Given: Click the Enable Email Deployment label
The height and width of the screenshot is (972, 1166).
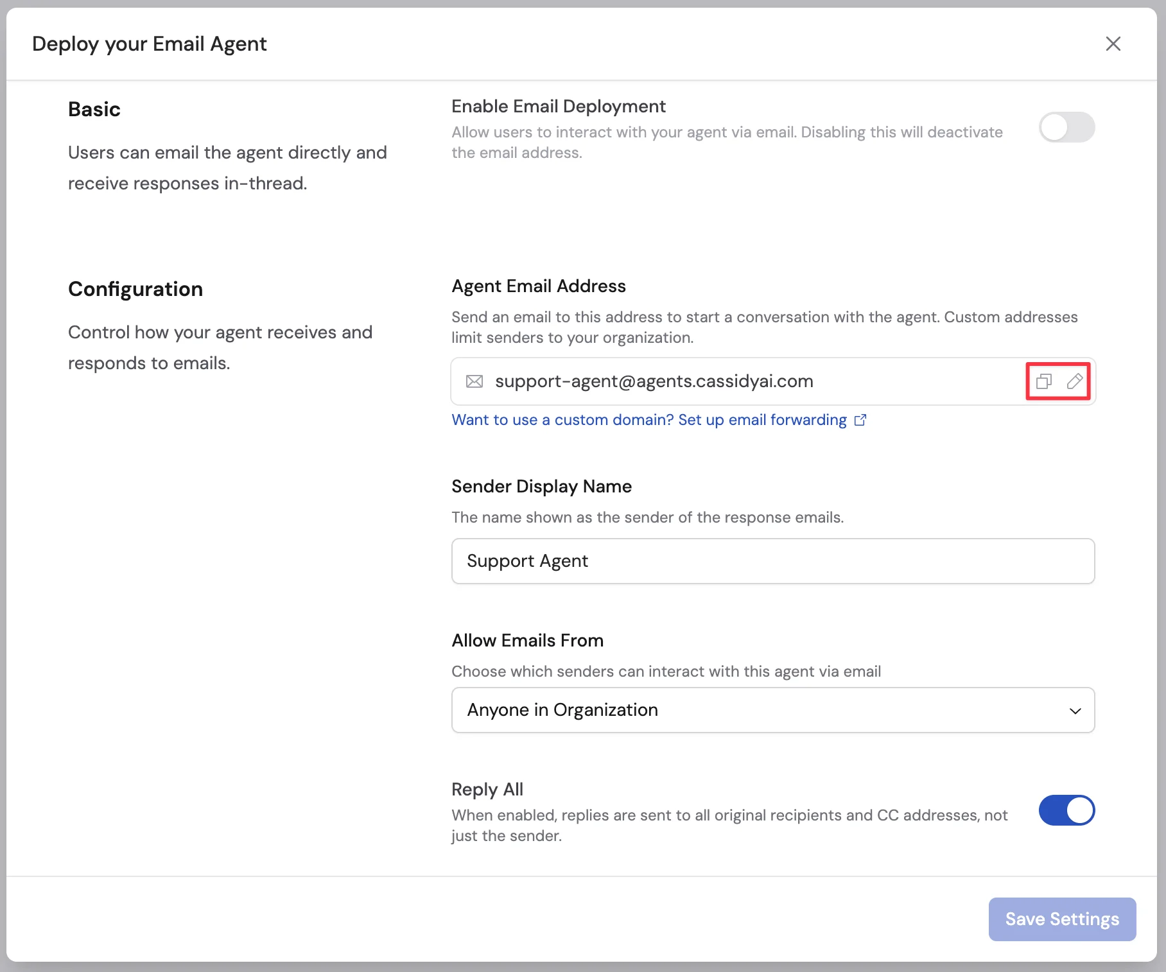Looking at the screenshot, I should coord(559,106).
